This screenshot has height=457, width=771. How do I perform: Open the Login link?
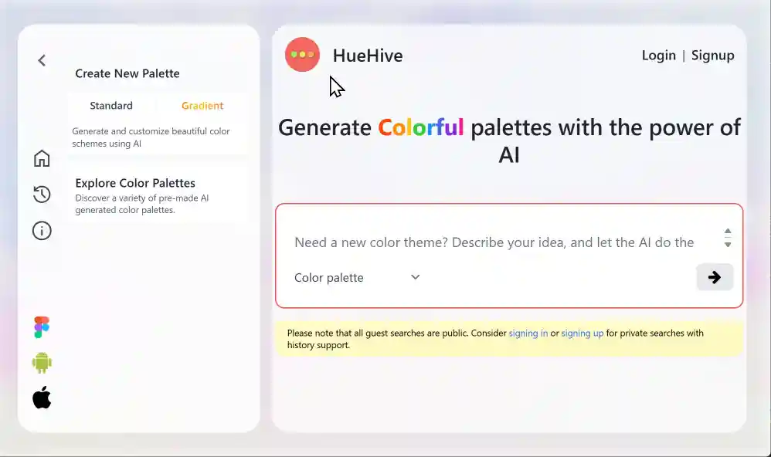tap(658, 55)
